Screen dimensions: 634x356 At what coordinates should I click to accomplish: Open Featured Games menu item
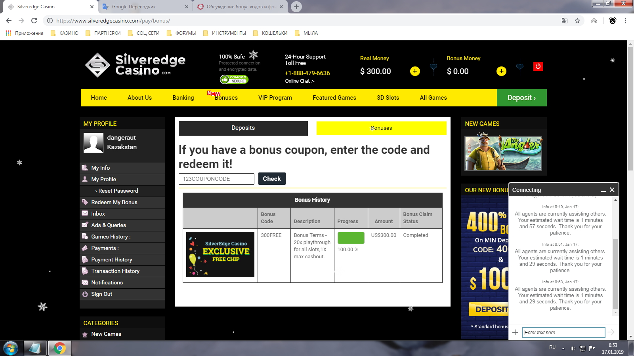tap(334, 98)
